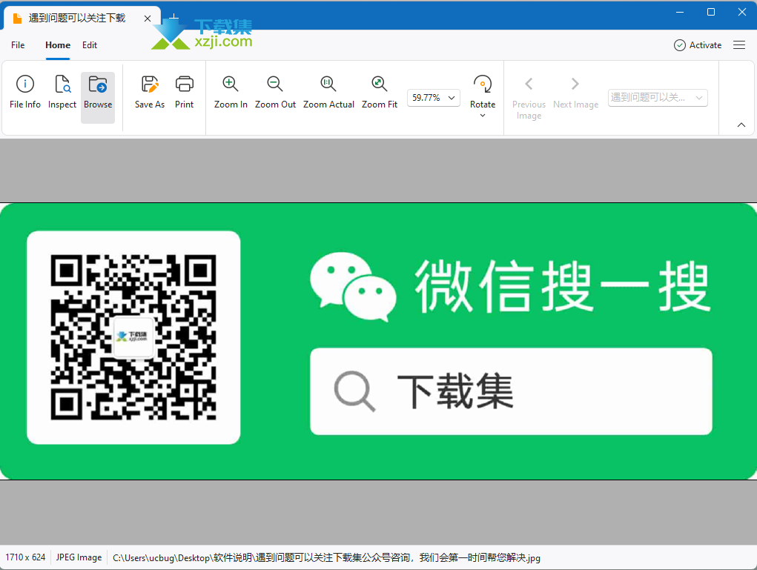Maximize the image viewer window
Image resolution: width=757 pixels, height=570 pixels.
click(710, 12)
